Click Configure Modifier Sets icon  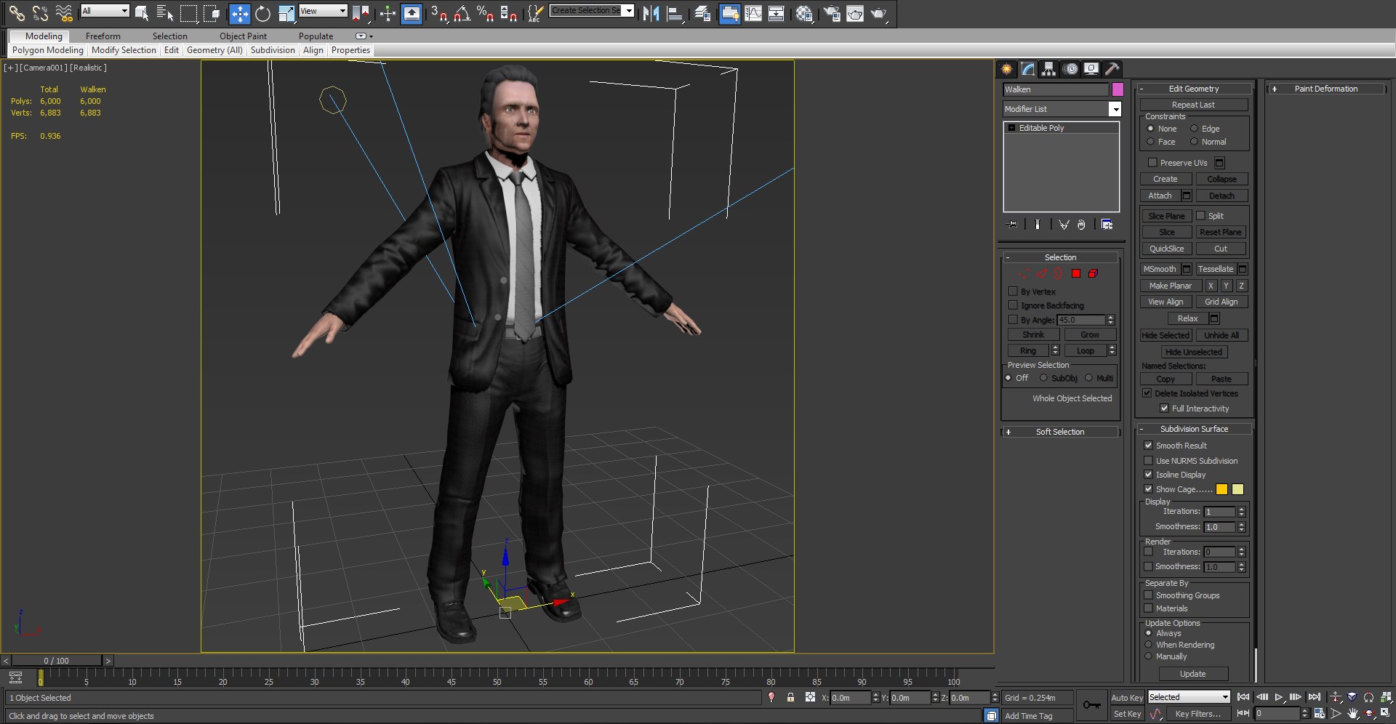1107,225
